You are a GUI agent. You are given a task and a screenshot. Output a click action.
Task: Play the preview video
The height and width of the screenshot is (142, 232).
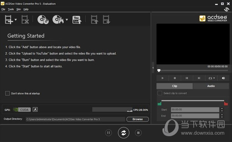pos(162,78)
